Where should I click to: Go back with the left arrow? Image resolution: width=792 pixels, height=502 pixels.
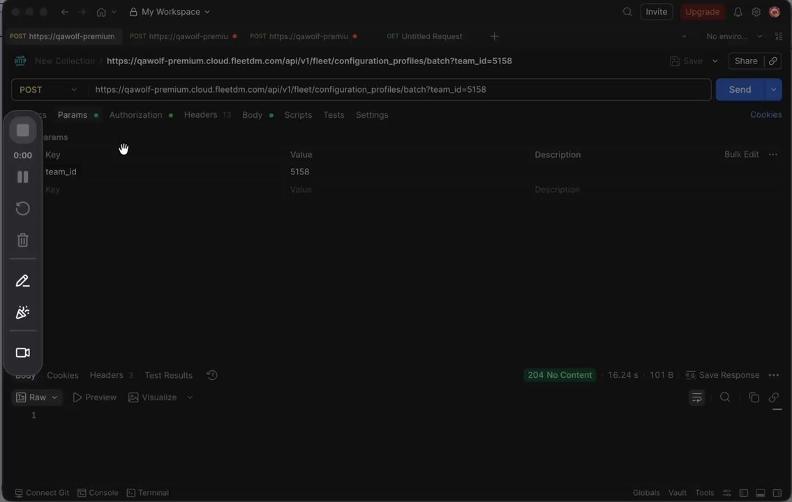click(65, 12)
